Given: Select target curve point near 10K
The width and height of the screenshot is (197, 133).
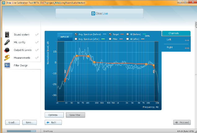Looking at the screenshot, I should [146, 64].
